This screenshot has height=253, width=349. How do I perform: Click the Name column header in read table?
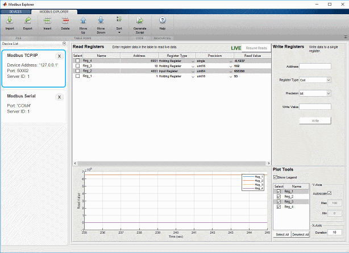pyautogui.click(x=102, y=56)
